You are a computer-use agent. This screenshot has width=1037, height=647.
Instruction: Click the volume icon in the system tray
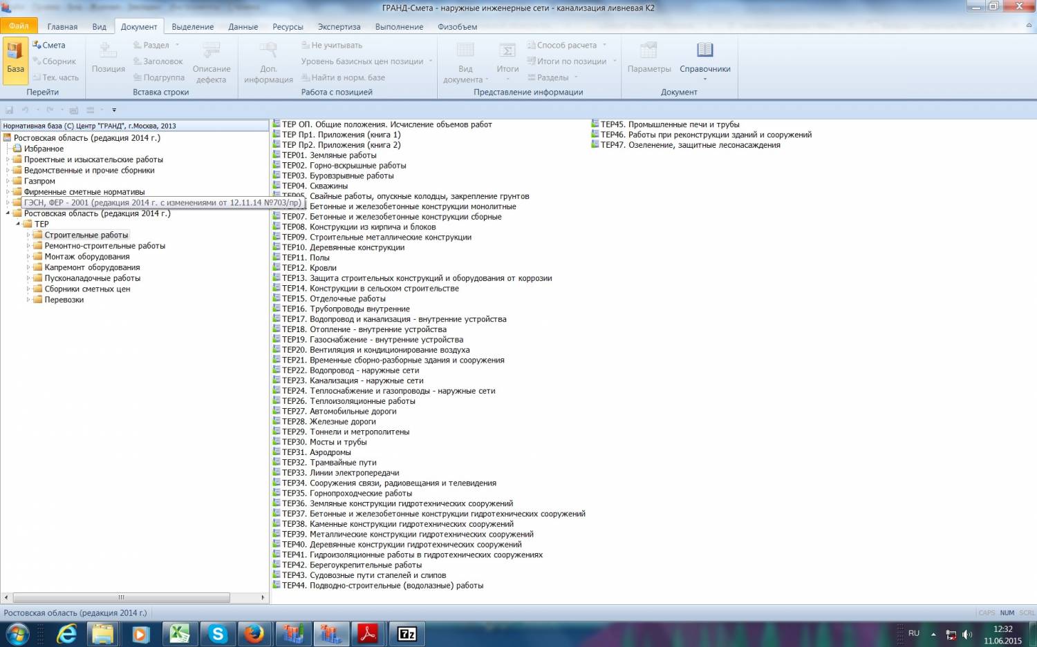coord(967,635)
